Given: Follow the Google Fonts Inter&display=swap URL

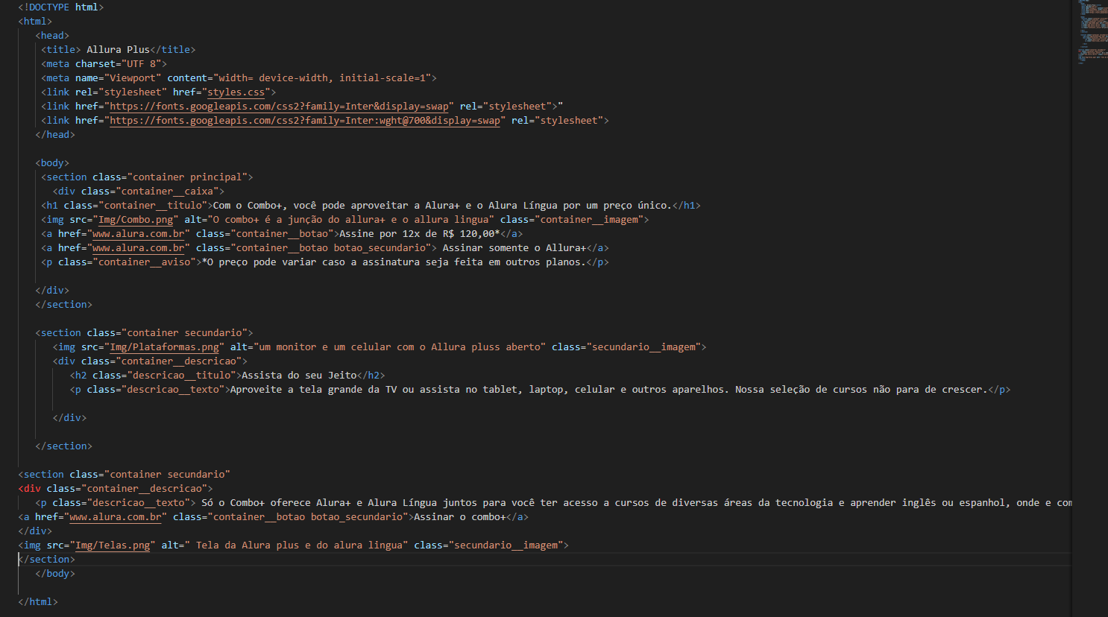Looking at the screenshot, I should pyautogui.click(x=280, y=107).
